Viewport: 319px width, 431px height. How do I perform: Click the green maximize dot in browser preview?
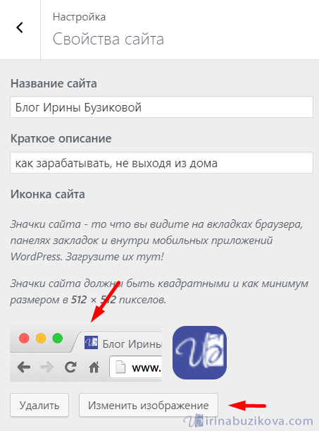click(58, 338)
